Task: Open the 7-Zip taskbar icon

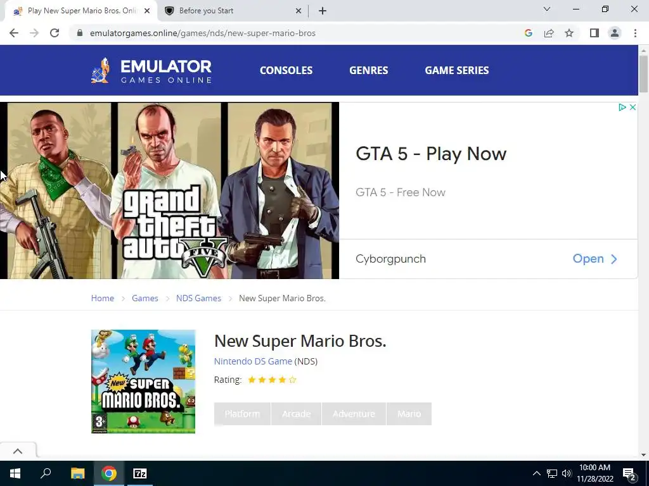Action: click(140, 473)
